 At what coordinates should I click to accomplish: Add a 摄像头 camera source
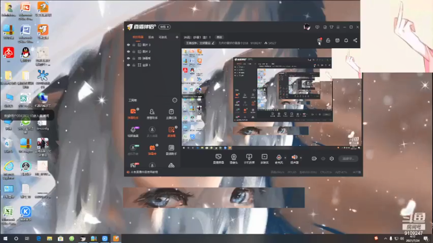click(x=234, y=159)
